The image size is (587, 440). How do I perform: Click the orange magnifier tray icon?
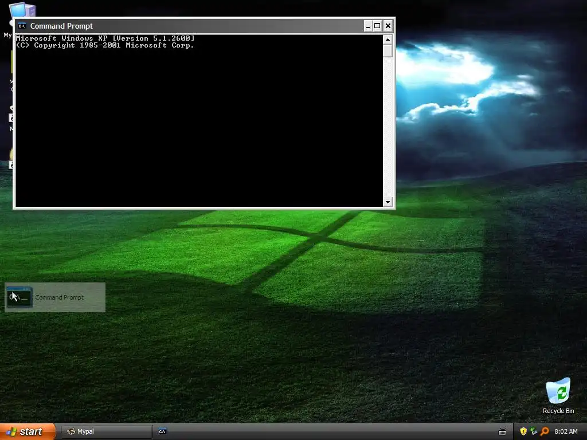click(545, 431)
